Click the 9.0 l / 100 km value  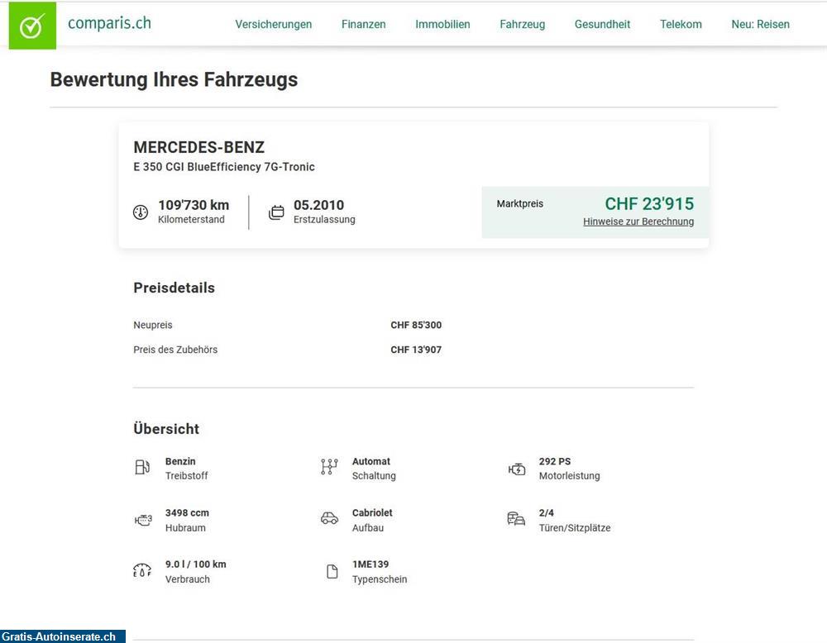click(196, 564)
